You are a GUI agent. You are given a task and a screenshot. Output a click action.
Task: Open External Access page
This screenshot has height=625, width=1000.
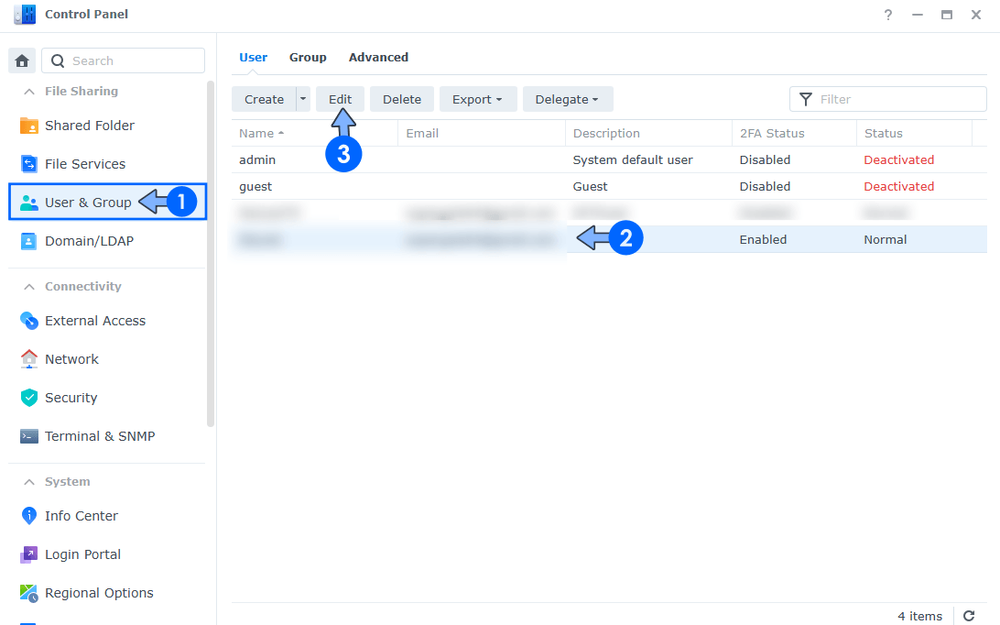click(x=107, y=321)
